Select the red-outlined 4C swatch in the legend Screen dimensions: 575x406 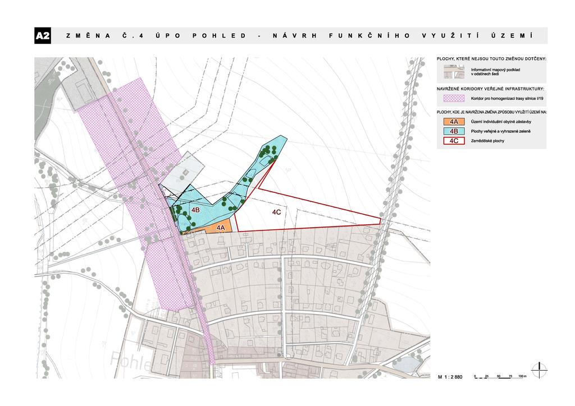click(454, 141)
